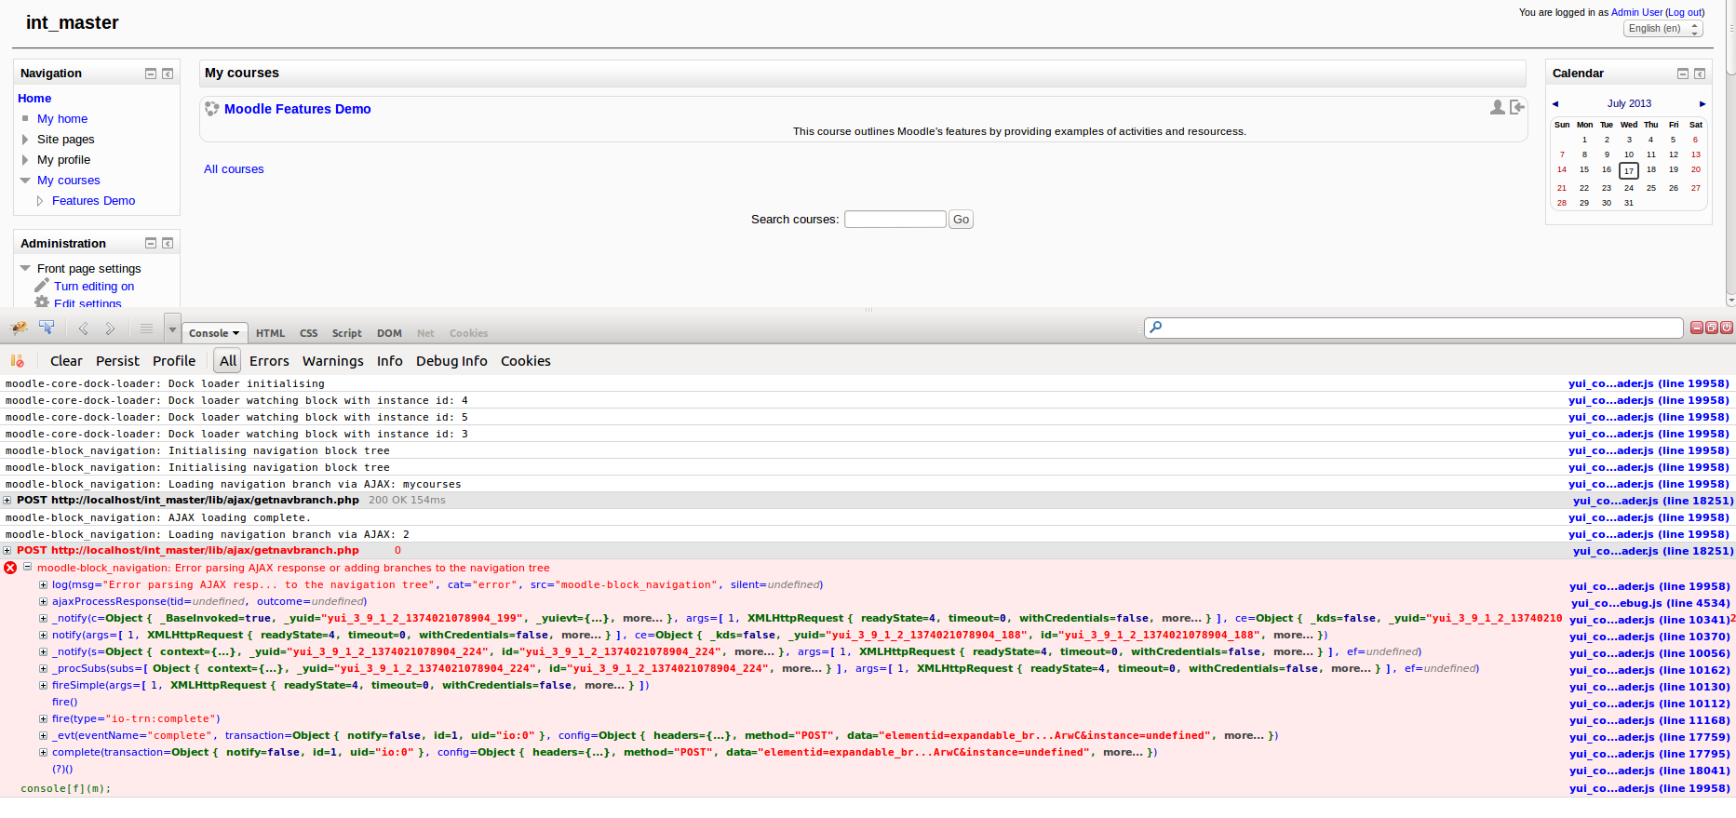
Task: Click the pencil icon next to Turn editing on
Action: pos(42,285)
